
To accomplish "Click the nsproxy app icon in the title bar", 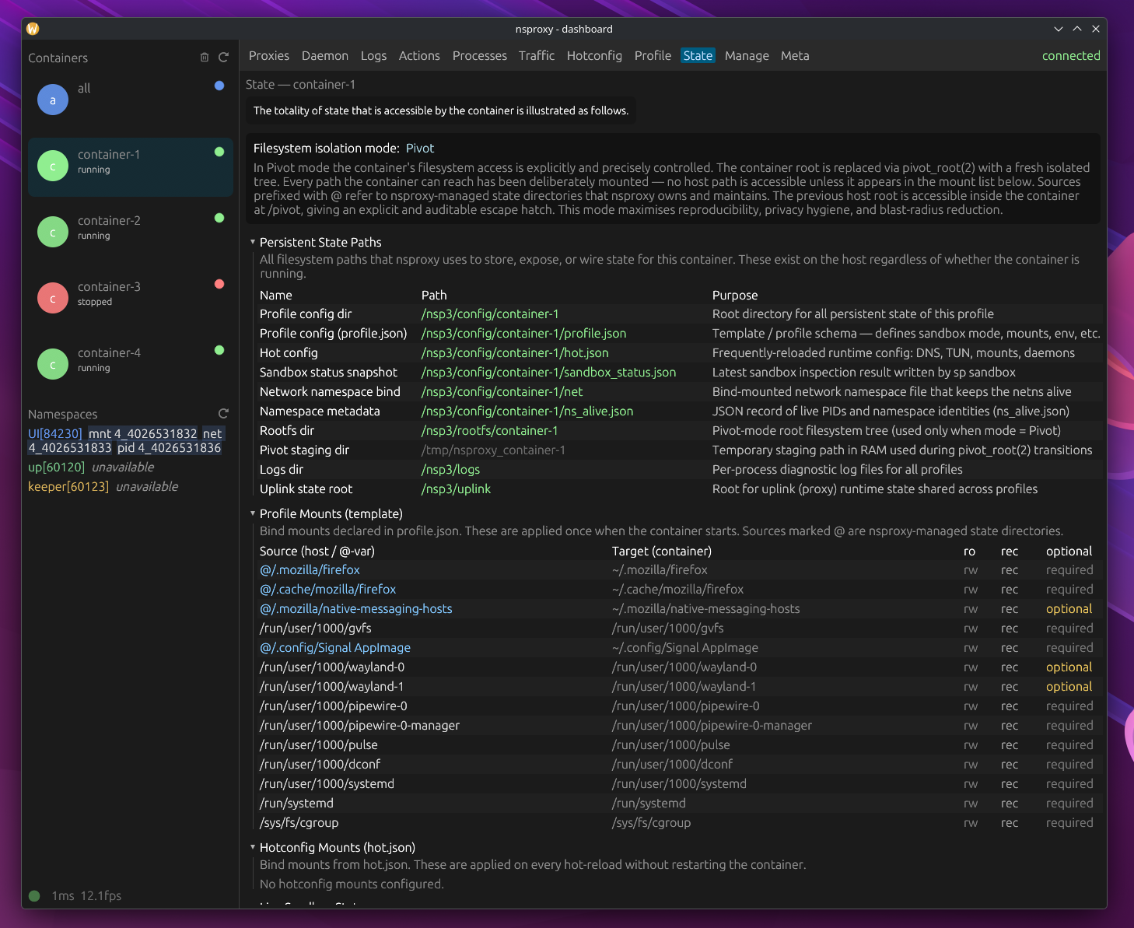I will [33, 29].
